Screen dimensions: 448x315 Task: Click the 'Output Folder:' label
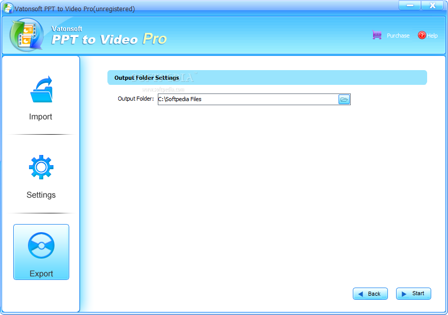136,99
